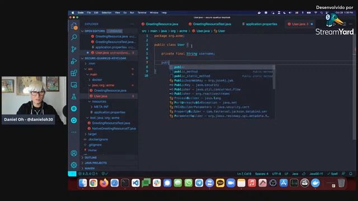Expand the JAVA PROJECTS section

point(96,163)
